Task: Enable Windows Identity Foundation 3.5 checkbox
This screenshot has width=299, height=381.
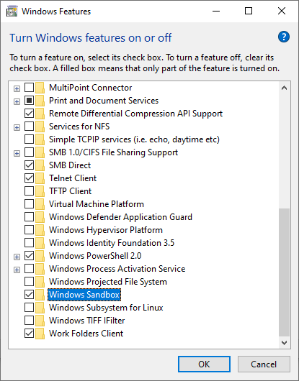Action: point(30,242)
